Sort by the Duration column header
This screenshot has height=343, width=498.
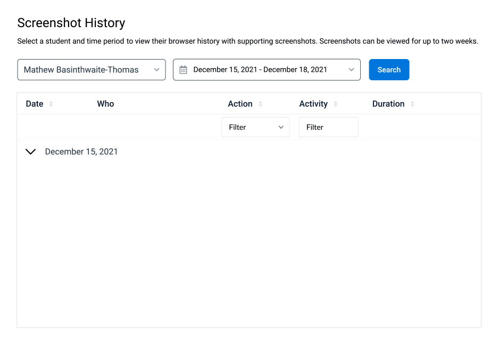388,104
